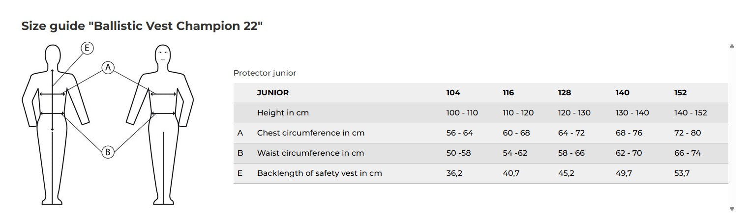Click the Protector junior table caption
The width and height of the screenshot is (746, 221).
click(265, 73)
